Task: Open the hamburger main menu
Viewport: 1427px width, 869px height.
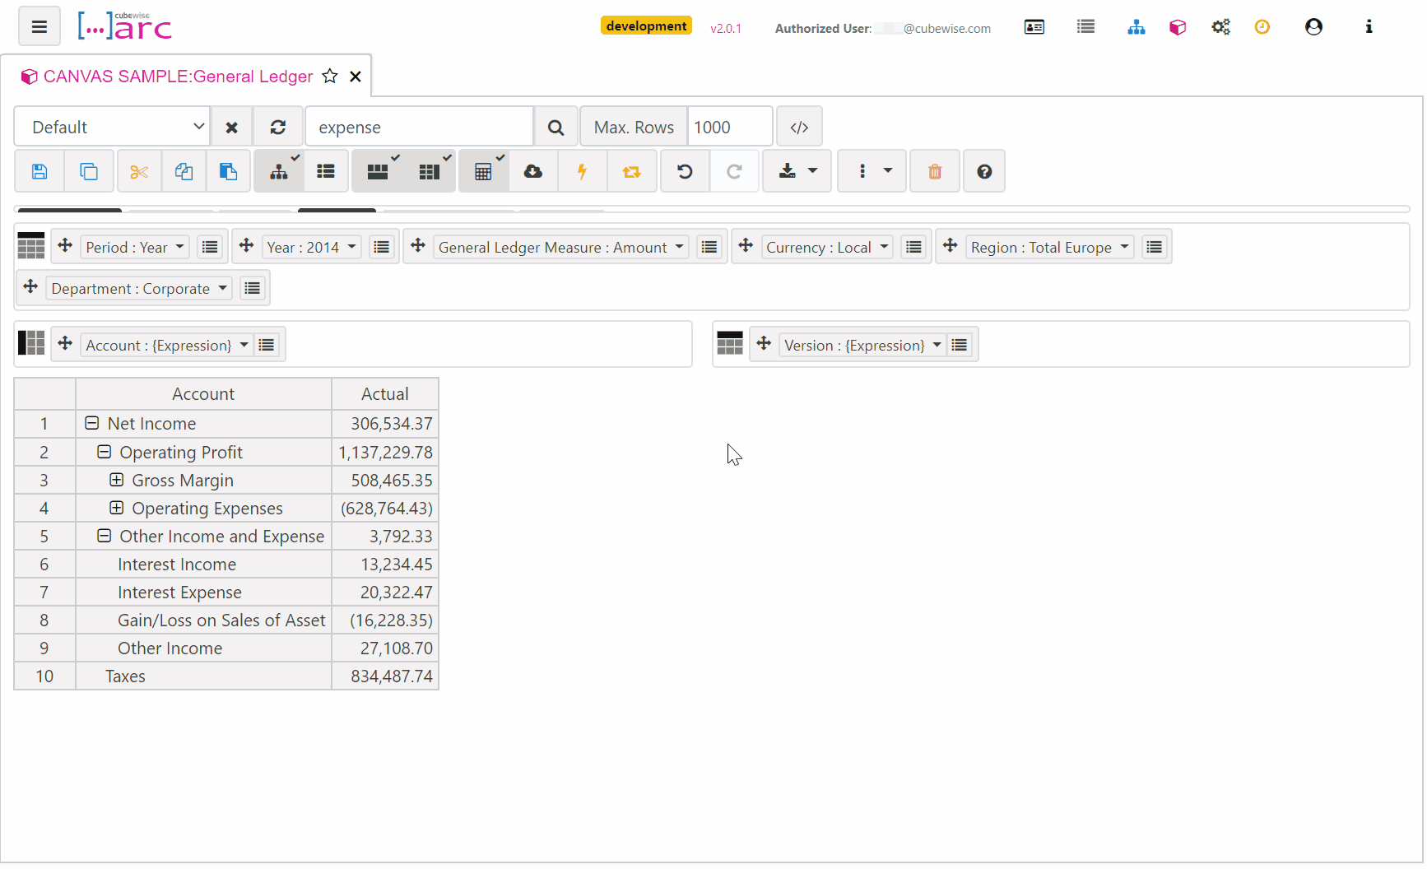Action: (39, 26)
